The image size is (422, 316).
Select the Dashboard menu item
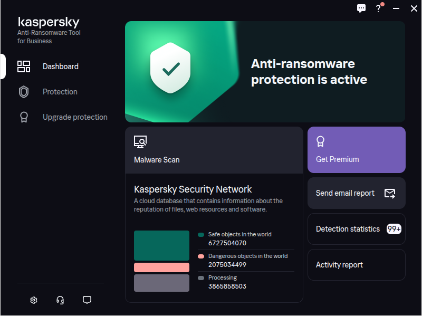click(61, 66)
